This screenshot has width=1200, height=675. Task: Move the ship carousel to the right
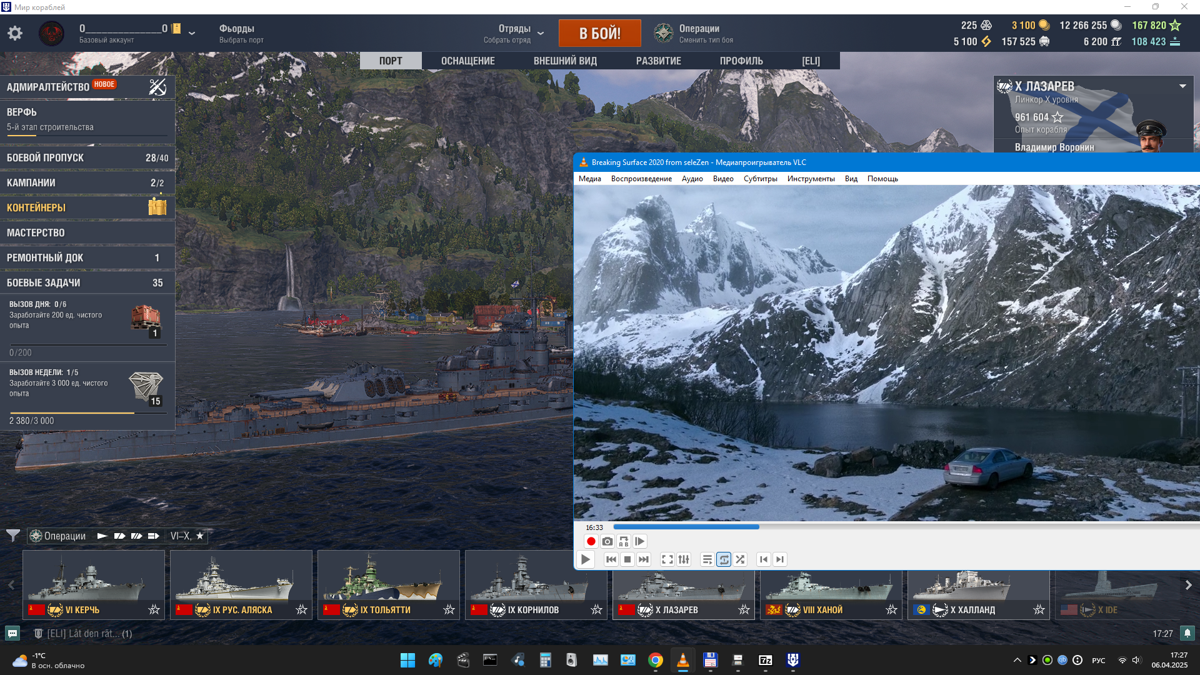tap(1188, 585)
